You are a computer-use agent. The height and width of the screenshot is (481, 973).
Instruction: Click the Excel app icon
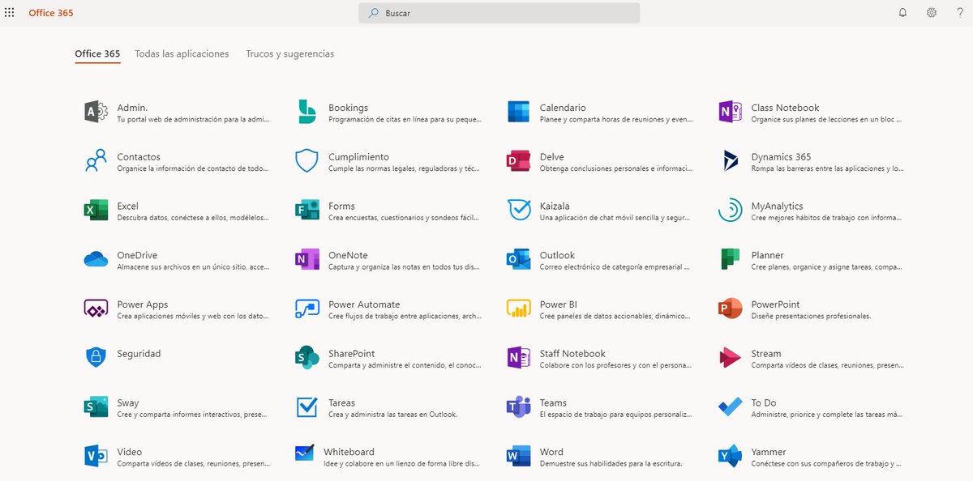pyautogui.click(x=96, y=211)
